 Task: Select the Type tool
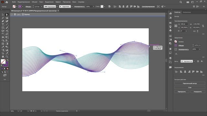click(3, 24)
